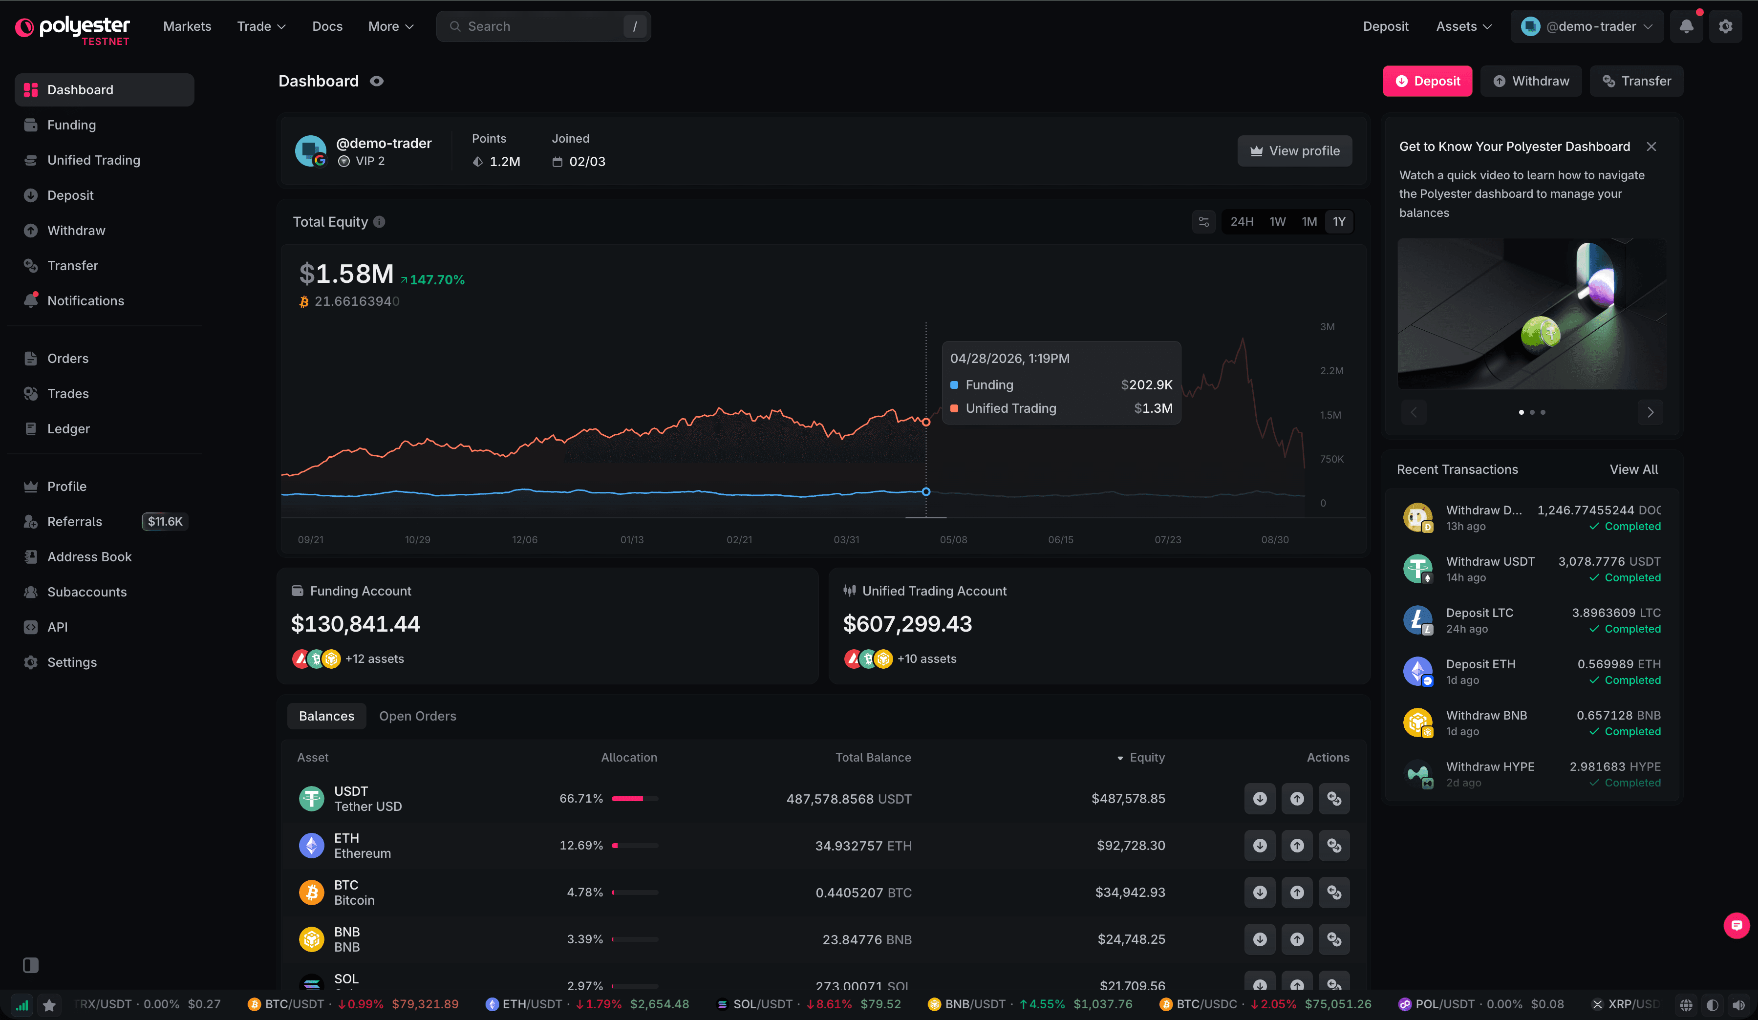
Task: Click the Tether USDT coin icon
Action: [311, 799]
